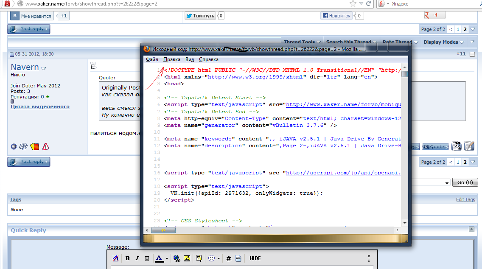Click the yellow-red infraction card icon

(x=35, y=147)
